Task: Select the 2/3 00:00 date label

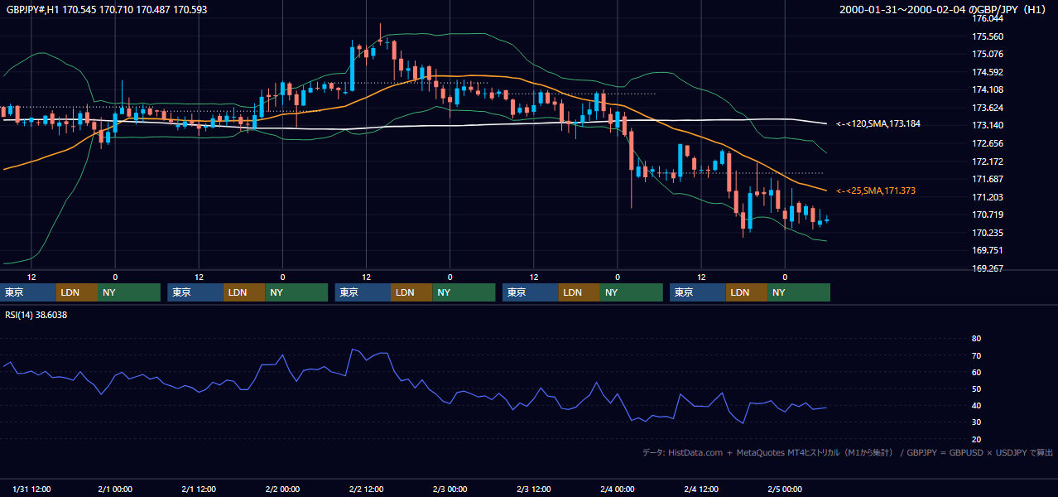Action: click(x=450, y=489)
